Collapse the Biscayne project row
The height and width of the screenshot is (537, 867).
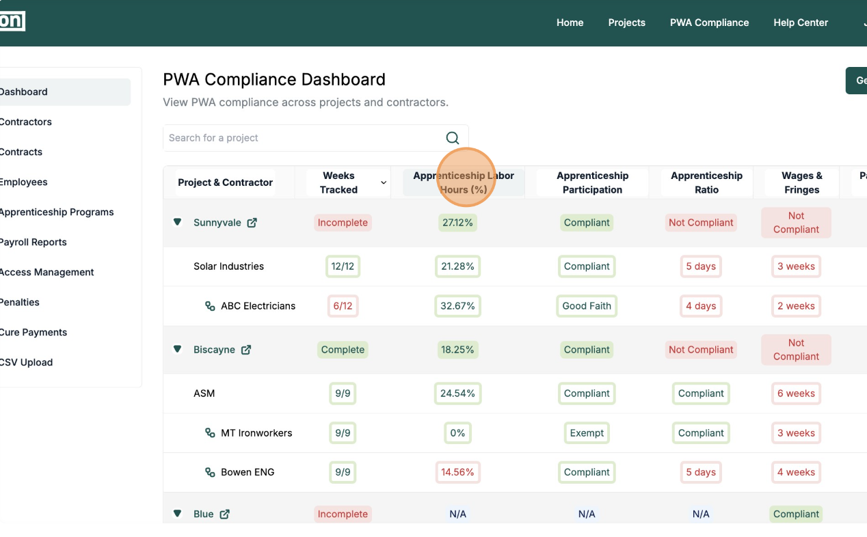pos(178,349)
